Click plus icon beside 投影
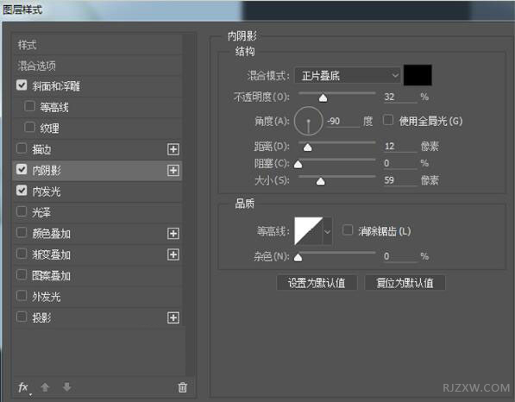Viewport: 515px width, 402px height. point(173,317)
